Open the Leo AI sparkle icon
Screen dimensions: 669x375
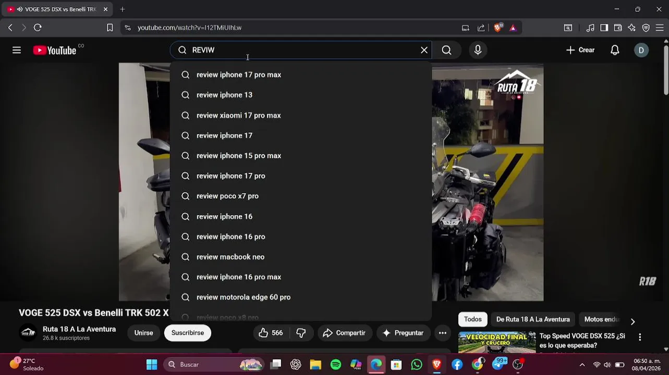632,28
